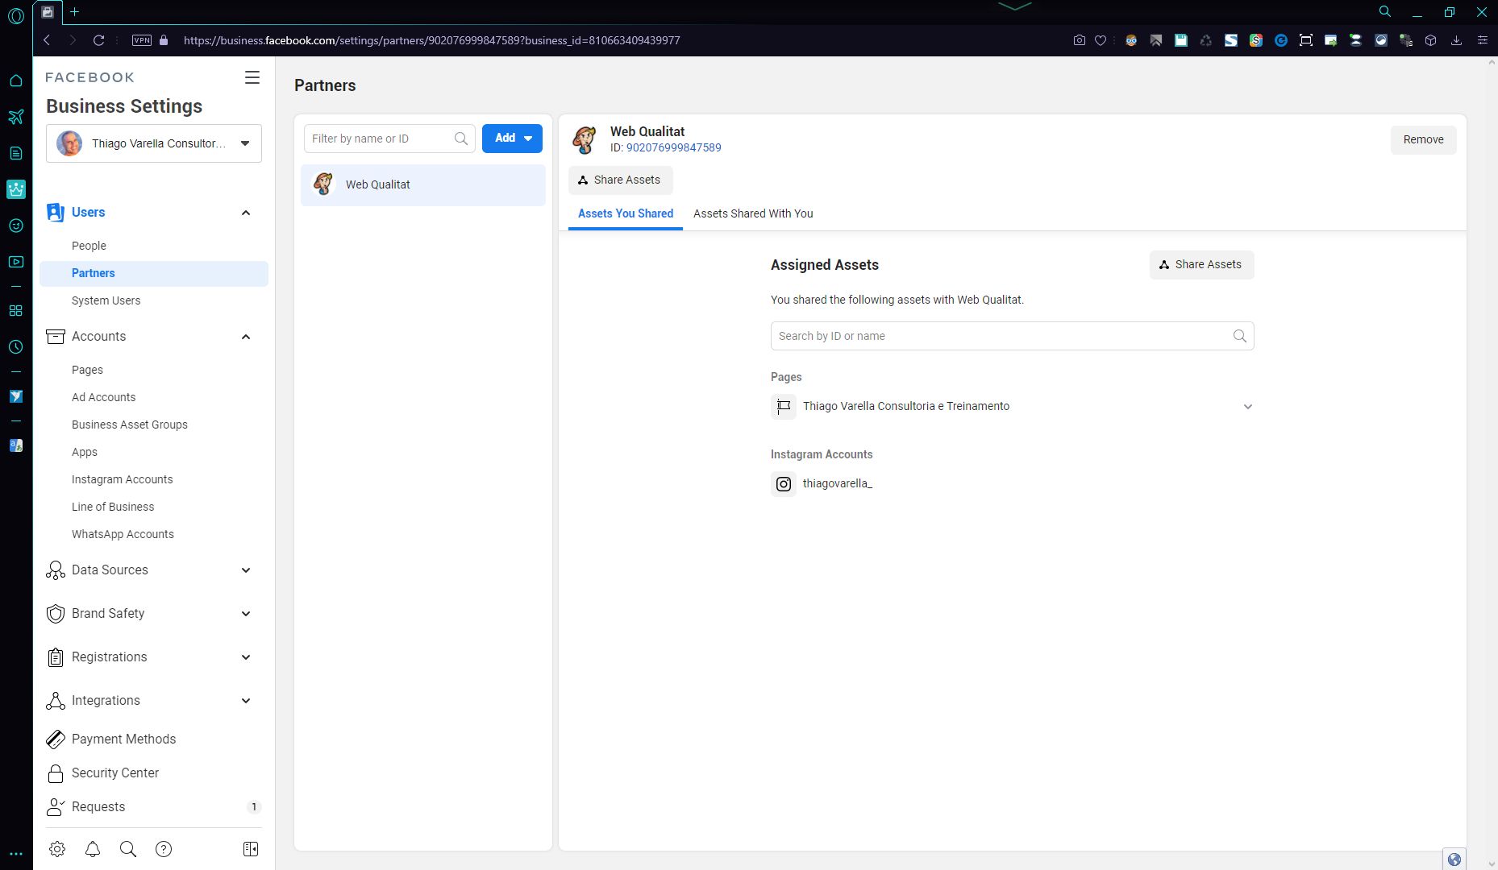Image resolution: width=1498 pixels, height=870 pixels.
Task: Select Partners in the sidebar
Action: tap(154, 273)
